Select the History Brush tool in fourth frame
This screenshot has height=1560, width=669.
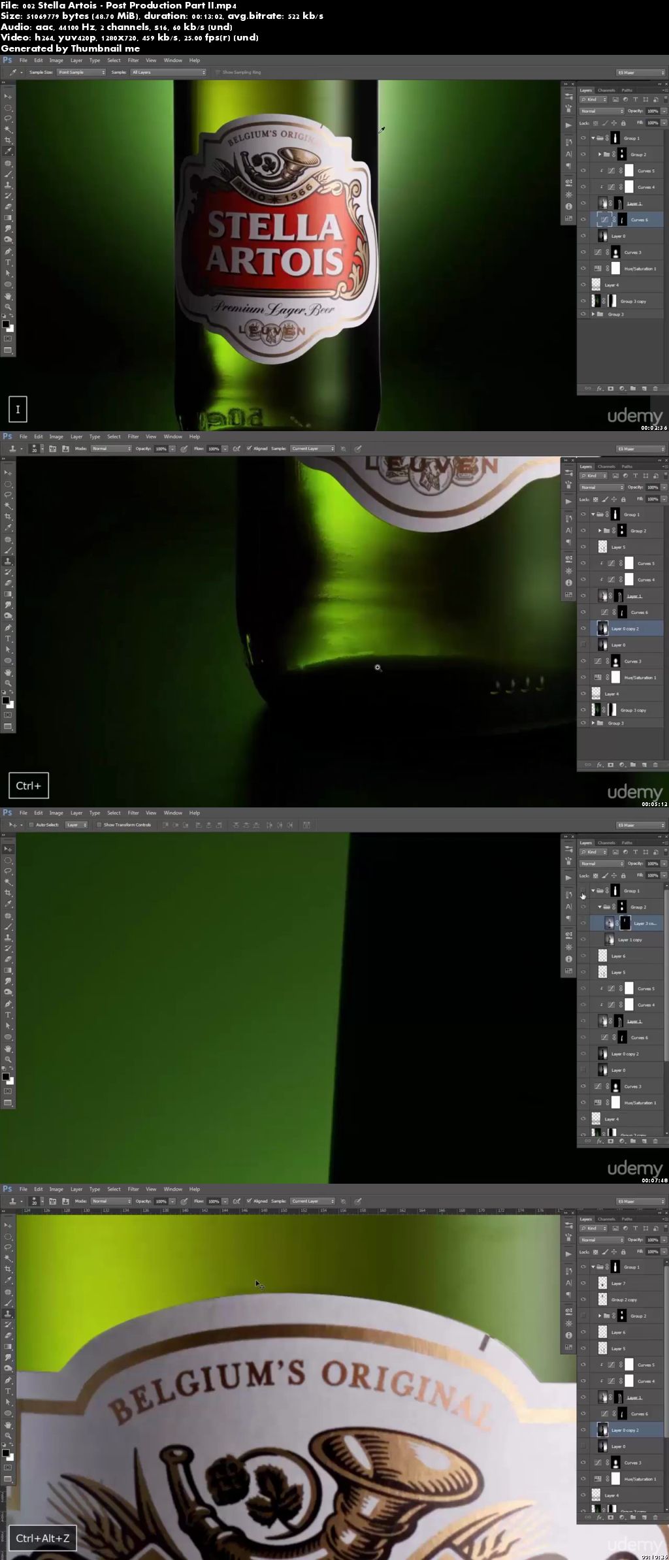point(8,1325)
